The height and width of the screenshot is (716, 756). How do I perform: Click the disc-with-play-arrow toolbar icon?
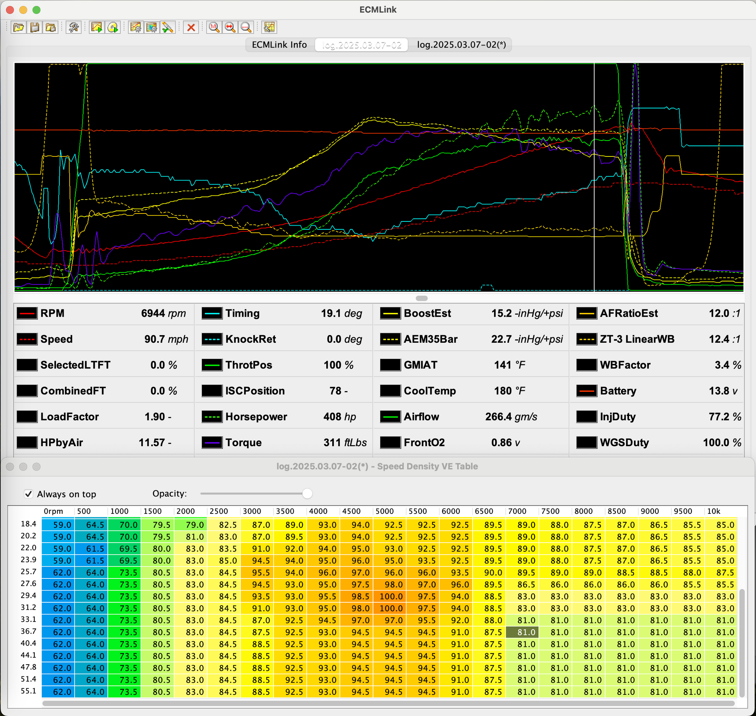pyautogui.click(x=113, y=27)
